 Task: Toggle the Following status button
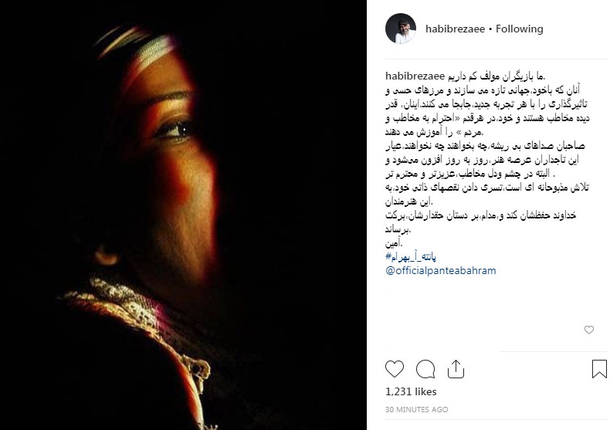coord(520,29)
